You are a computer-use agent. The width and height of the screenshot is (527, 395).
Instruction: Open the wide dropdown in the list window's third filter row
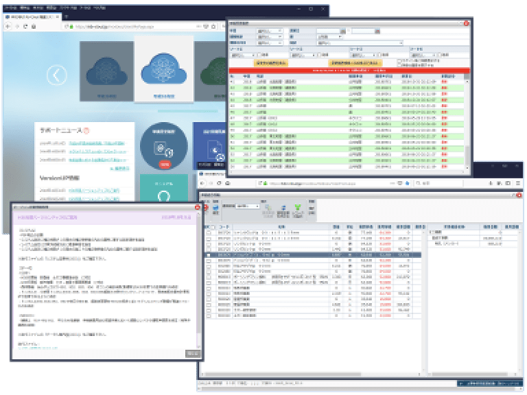(x=360, y=43)
